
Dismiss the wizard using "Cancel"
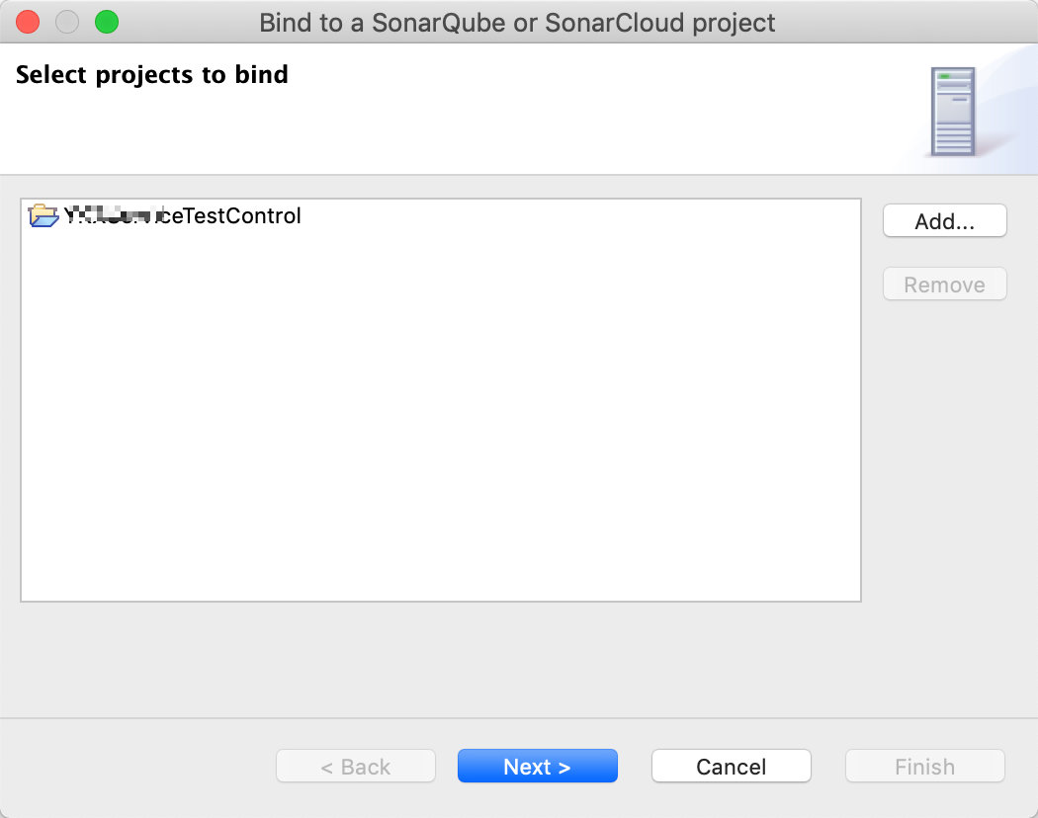[x=731, y=767]
